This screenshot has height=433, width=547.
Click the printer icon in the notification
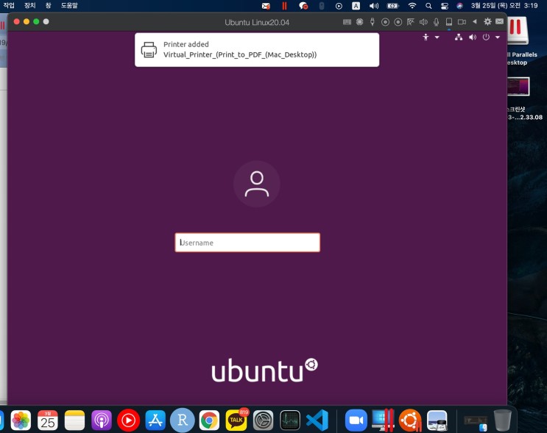pos(149,50)
